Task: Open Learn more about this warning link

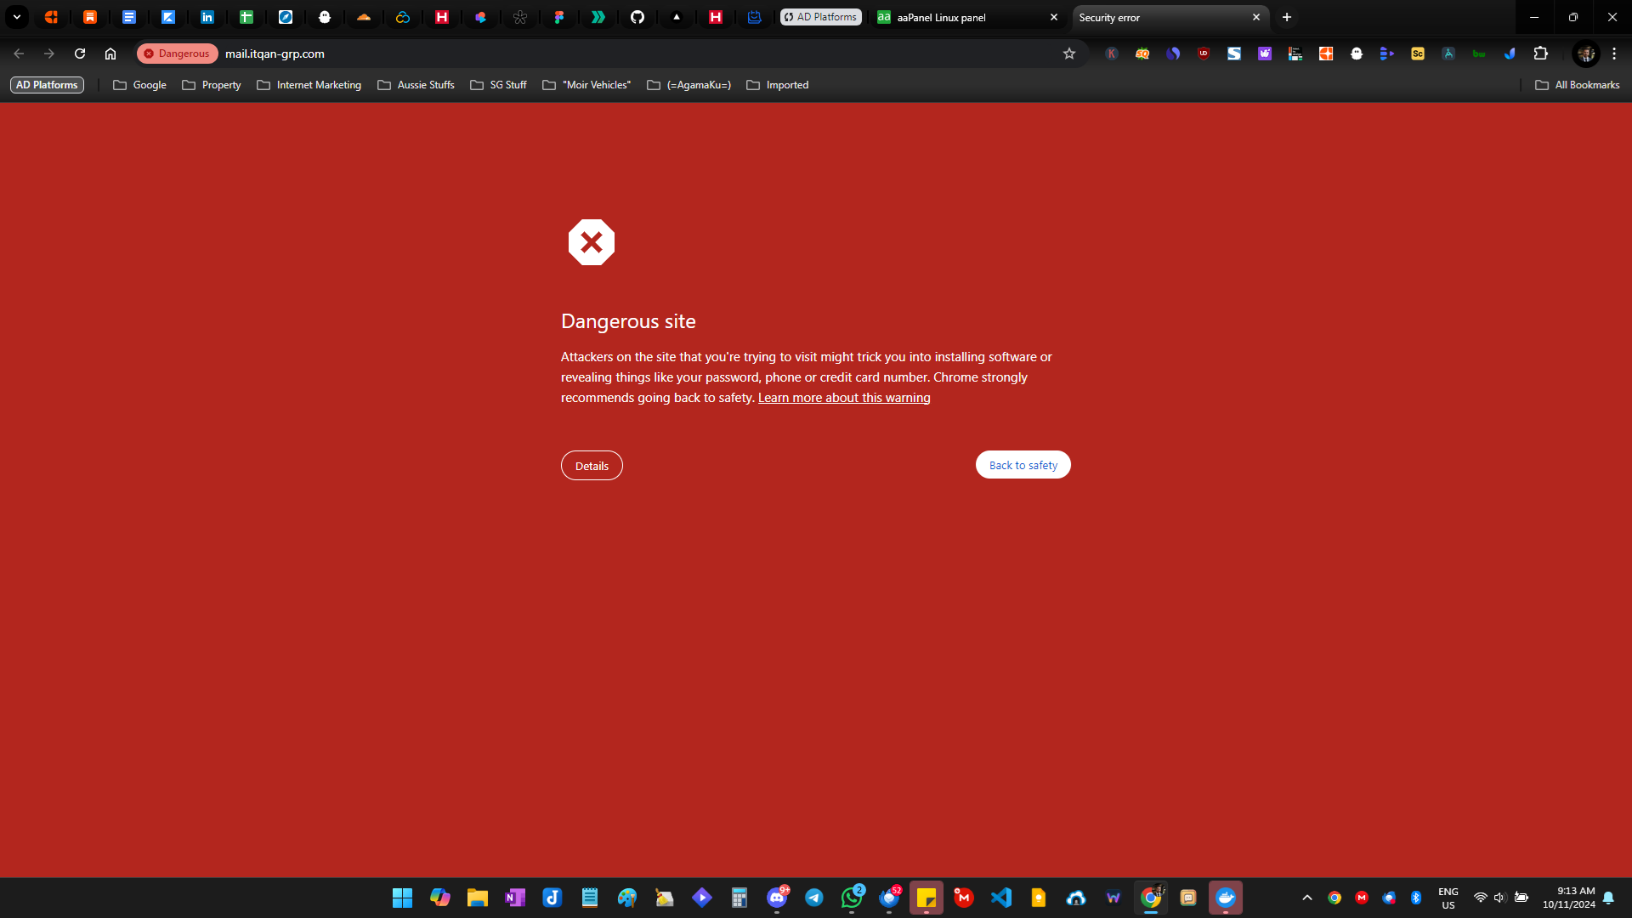Action: click(844, 398)
